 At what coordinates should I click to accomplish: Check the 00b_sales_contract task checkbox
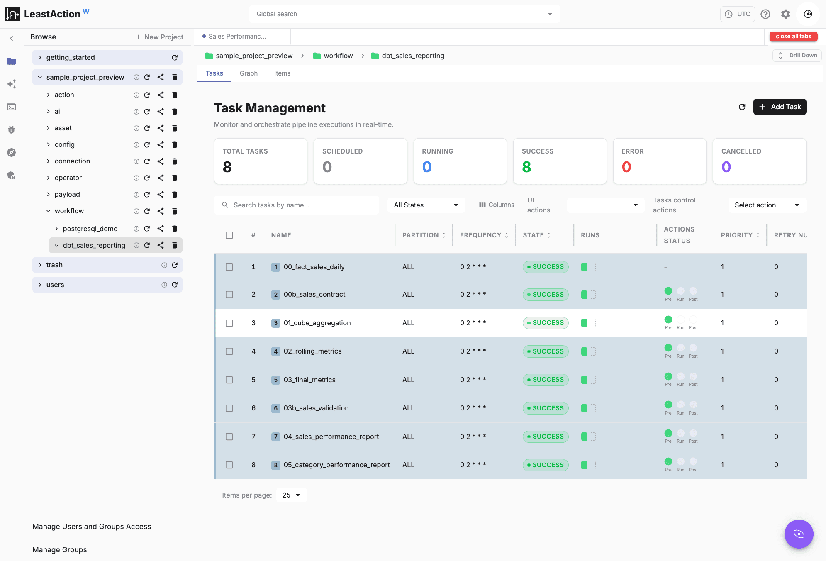pyautogui.click(x=229, y=295)
